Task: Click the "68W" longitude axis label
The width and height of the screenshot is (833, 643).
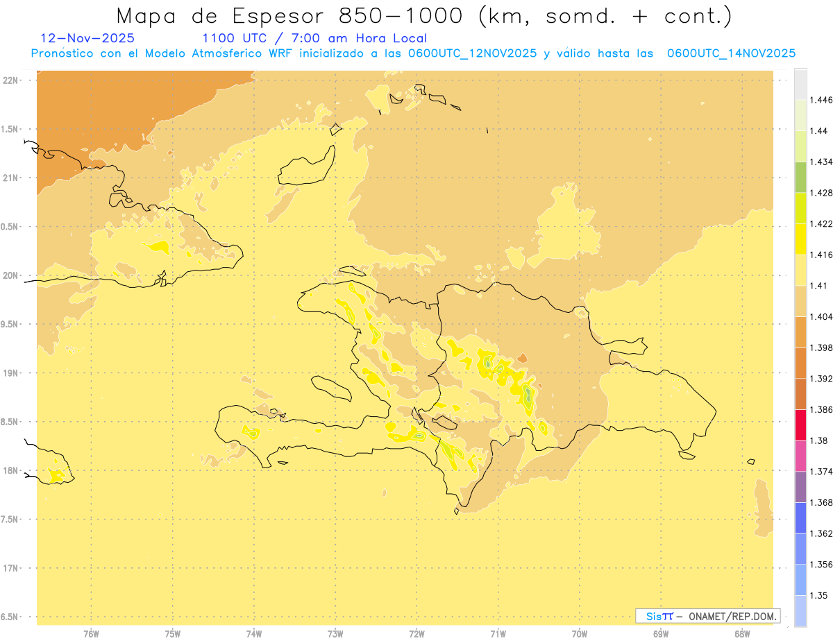Action: click(x=742, y=634)
